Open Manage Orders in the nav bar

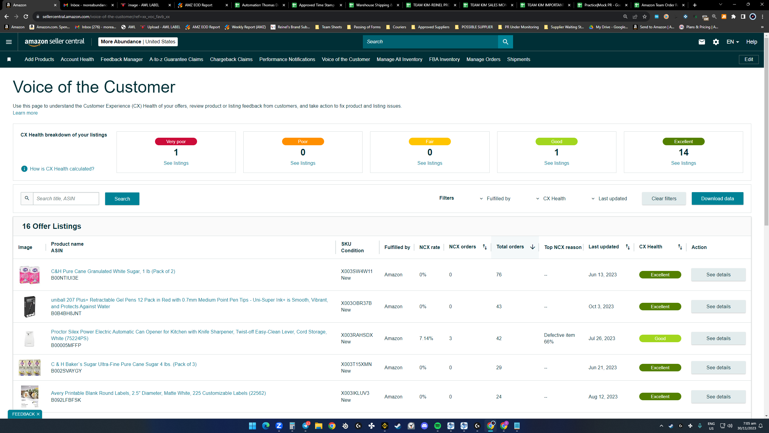tap(483, 60)
